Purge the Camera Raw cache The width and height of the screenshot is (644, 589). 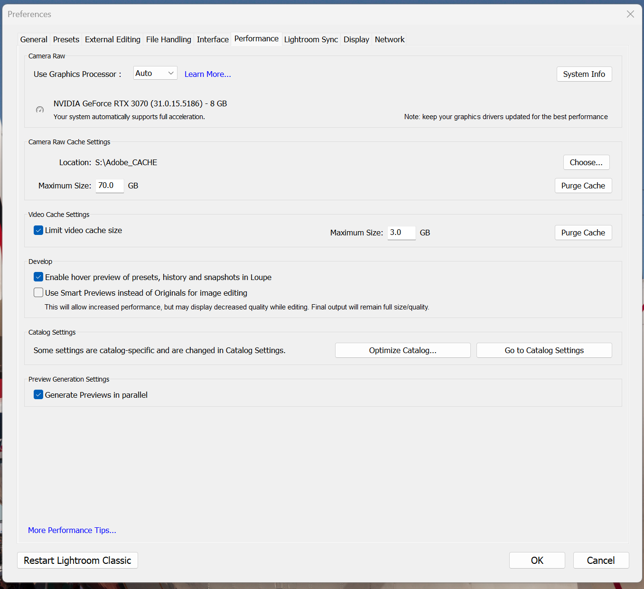[x=583, y=185]
